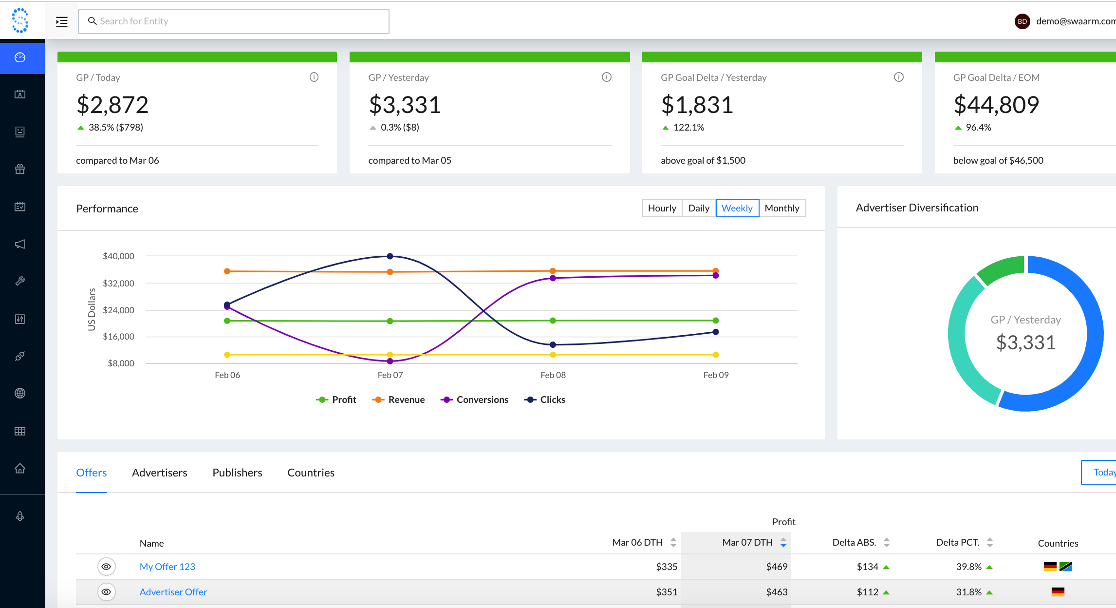Screen dimensions: 1116x608
Task: Switch chart granularity to Monthly
Action: (782, 208)
